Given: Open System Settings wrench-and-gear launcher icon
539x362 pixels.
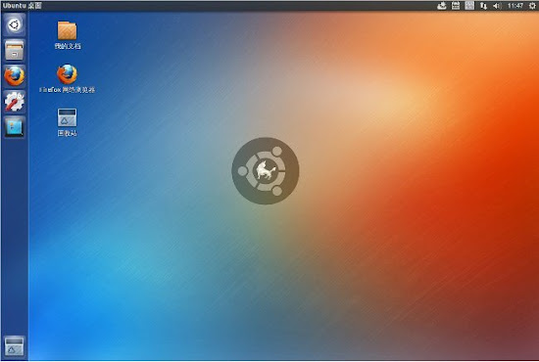Looking at the screenshot, I should 14,102.
